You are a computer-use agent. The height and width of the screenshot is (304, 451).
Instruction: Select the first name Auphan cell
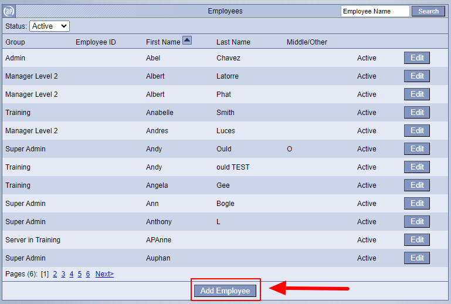coord(158,258)
